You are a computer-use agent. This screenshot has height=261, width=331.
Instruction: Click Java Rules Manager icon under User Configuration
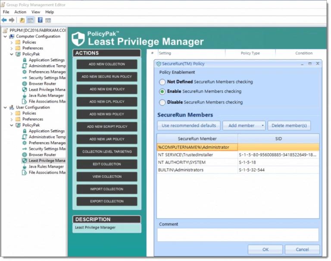point(25,167)
